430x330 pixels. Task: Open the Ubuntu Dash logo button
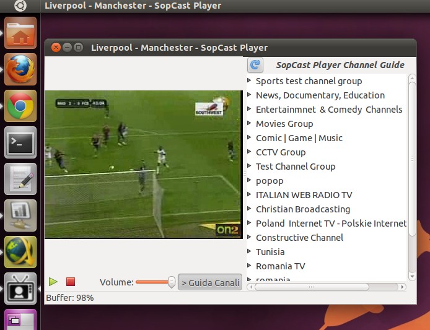click(20, 6)
